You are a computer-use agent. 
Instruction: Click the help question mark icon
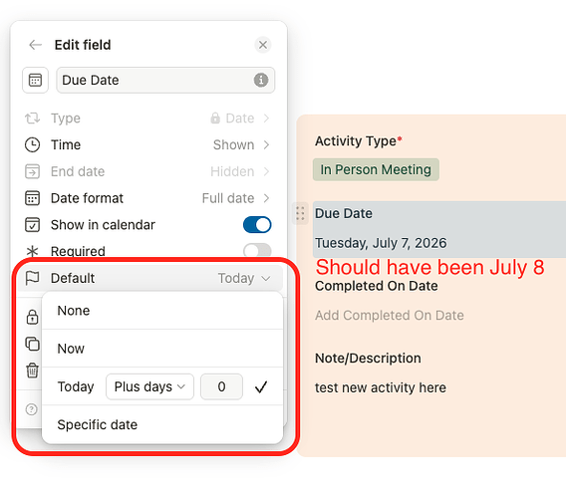(32, 409)
